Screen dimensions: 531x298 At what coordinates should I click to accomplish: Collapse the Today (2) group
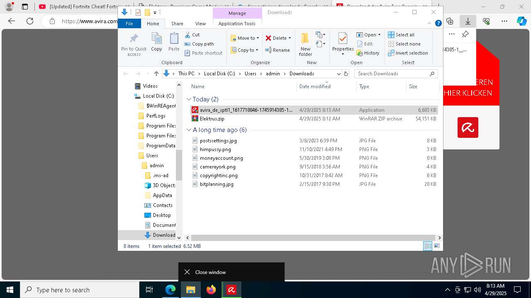tap(189, 99)
